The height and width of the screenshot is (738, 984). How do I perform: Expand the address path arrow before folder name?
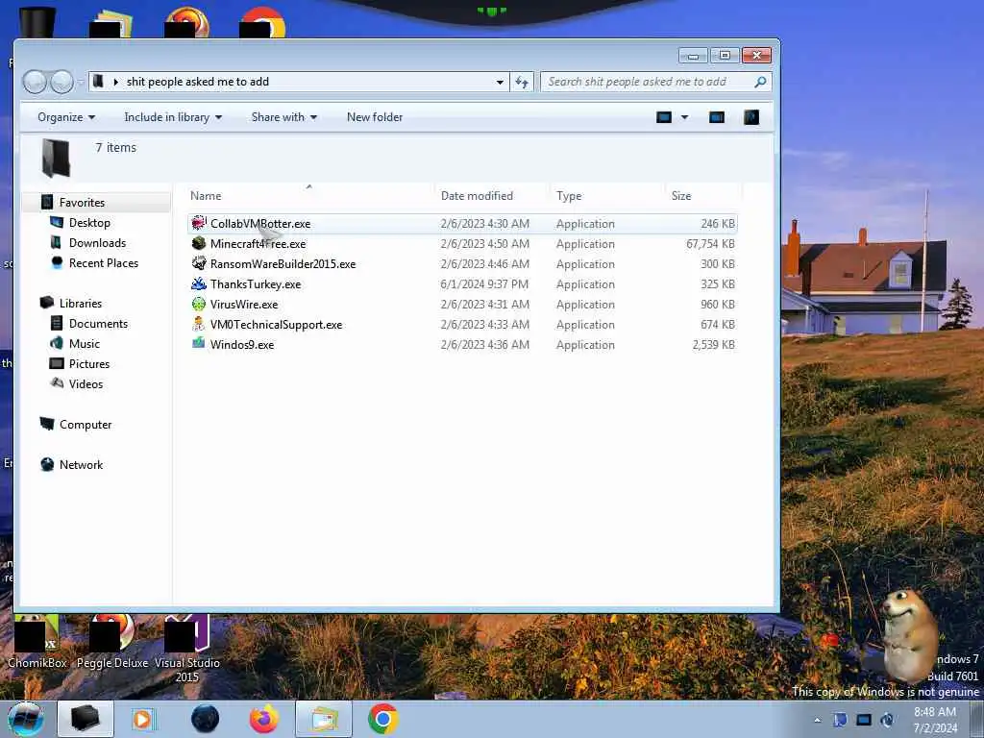coord(115,82)
